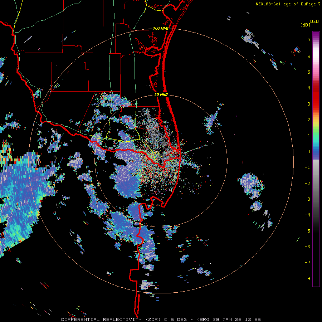
Task: Click the 50 NMI range ring label
Action: (161, 95)
